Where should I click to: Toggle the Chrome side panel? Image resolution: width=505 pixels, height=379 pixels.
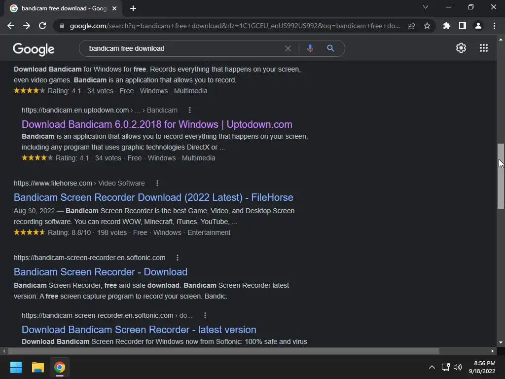463,26
